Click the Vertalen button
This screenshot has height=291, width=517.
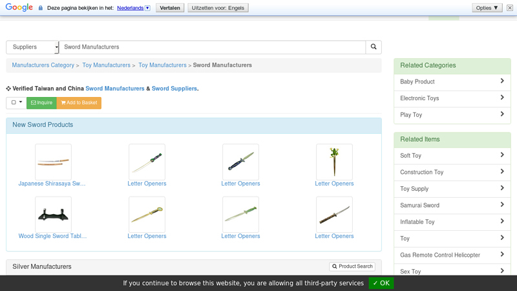(x=170, y=8)
